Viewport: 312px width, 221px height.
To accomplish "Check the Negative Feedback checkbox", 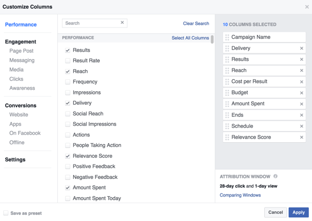I will point(68,177).
